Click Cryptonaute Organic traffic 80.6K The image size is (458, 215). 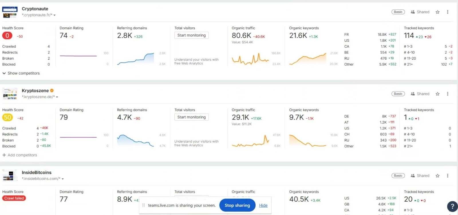(x=241, y=35)
